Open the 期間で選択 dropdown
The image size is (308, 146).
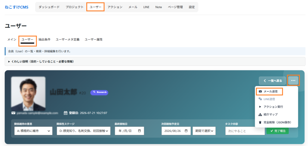(204, 131)
